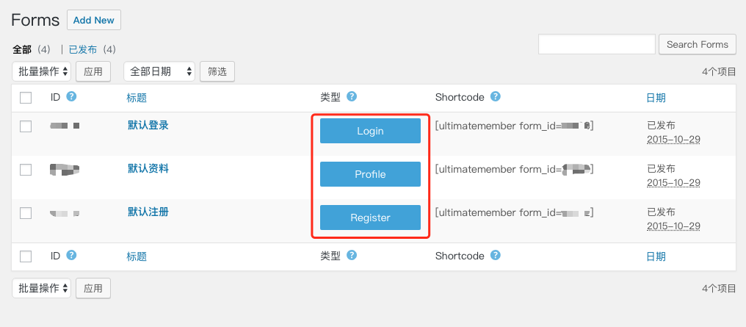The height and width of the screenshot is (327, 746).
Task: Click help icon beside 类型 header
Action: coord(352,96)
